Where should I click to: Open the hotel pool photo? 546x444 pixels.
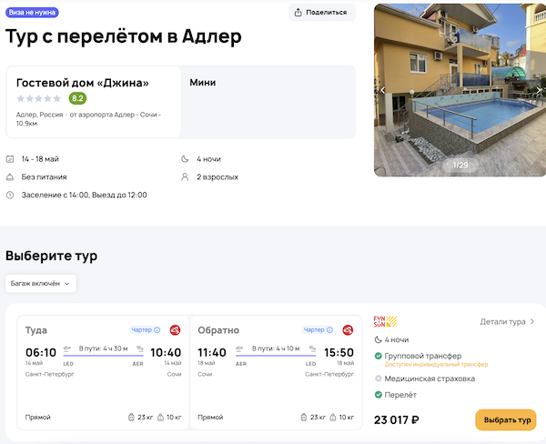[460, 90]
